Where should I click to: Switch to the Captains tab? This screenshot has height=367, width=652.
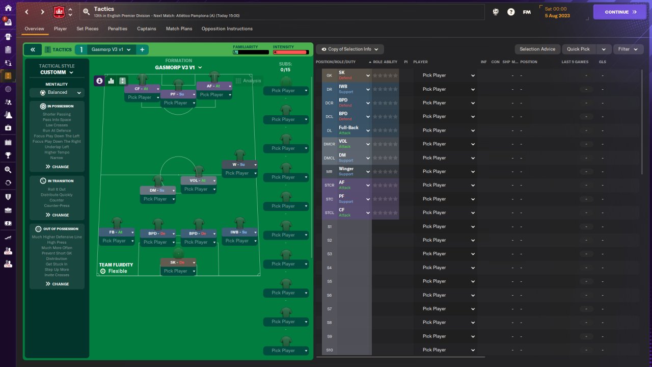[147, 29]
